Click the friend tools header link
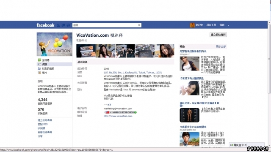The width and height of the screenshot is (271, 152). [x=211, y=25]
